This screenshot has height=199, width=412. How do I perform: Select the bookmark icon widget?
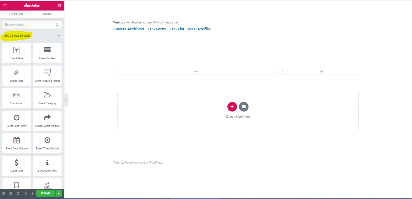tap(17, 184)
